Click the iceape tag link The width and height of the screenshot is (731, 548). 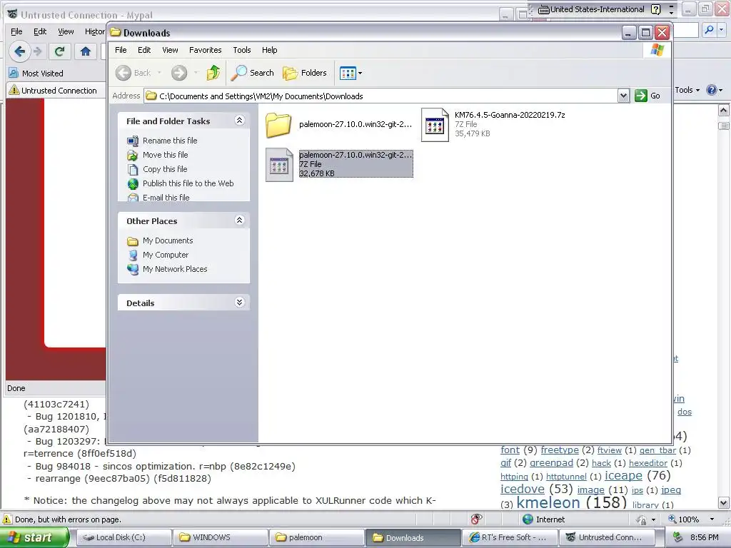(623, 475)
